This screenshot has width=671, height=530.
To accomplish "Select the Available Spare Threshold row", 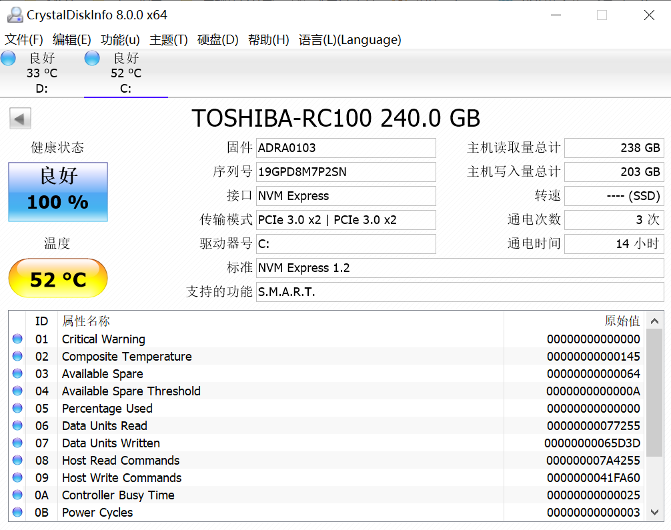I will 327,391.
